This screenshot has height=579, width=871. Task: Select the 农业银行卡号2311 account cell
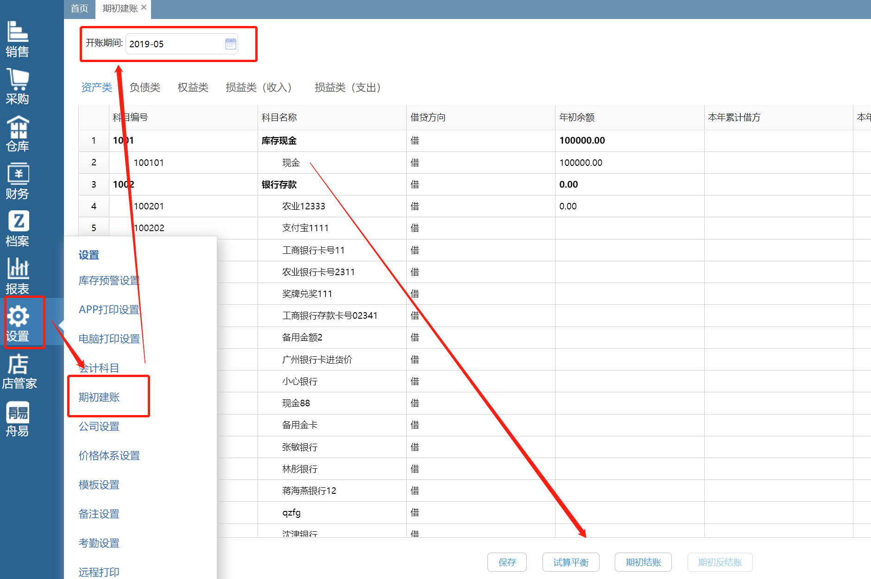332,272
